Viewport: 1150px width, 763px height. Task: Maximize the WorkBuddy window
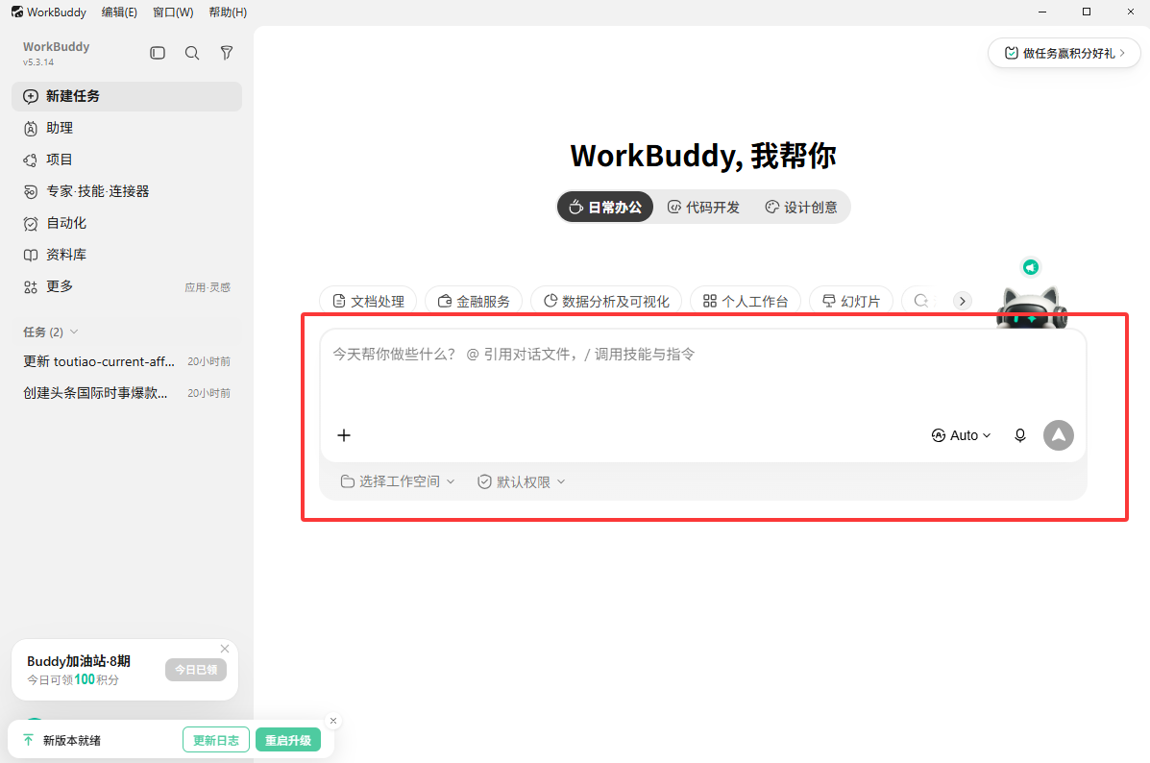[1087, 12]
